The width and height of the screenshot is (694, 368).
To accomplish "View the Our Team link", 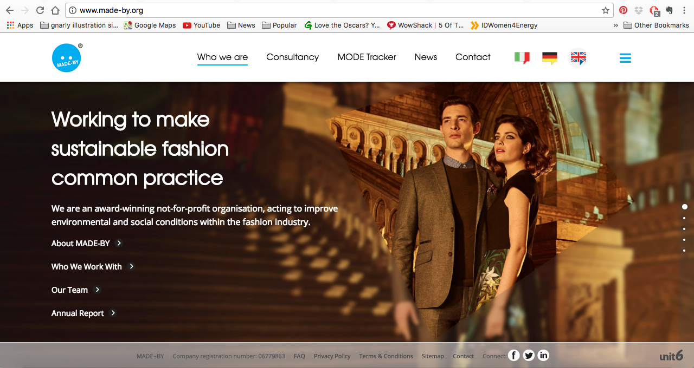I will pos(69,290).
